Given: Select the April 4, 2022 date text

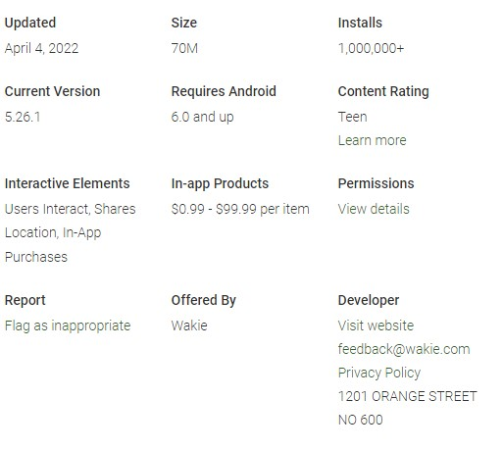Looking at the screenshot, I should (x=41, y=48).
